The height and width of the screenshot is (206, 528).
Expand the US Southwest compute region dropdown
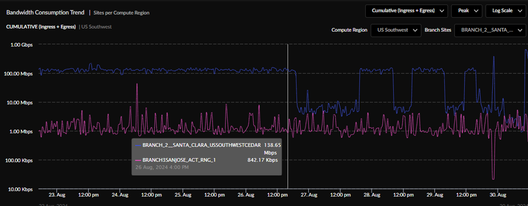click(396, 30)
